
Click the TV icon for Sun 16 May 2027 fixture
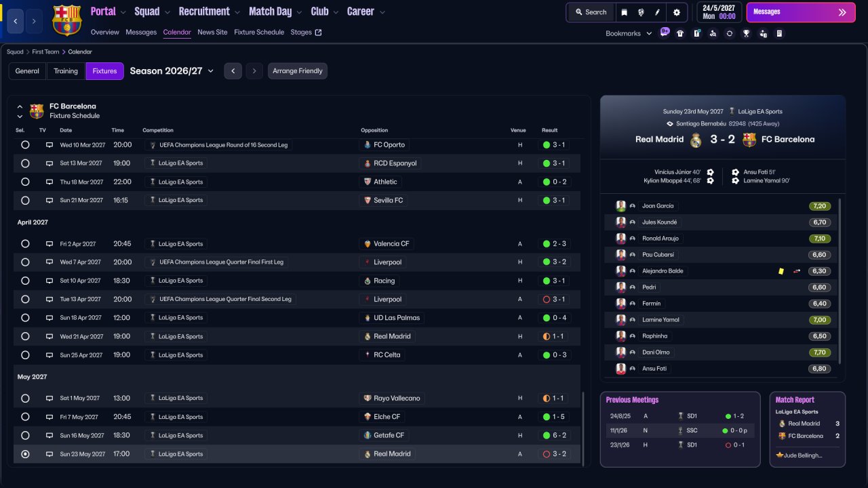point(50,435)
